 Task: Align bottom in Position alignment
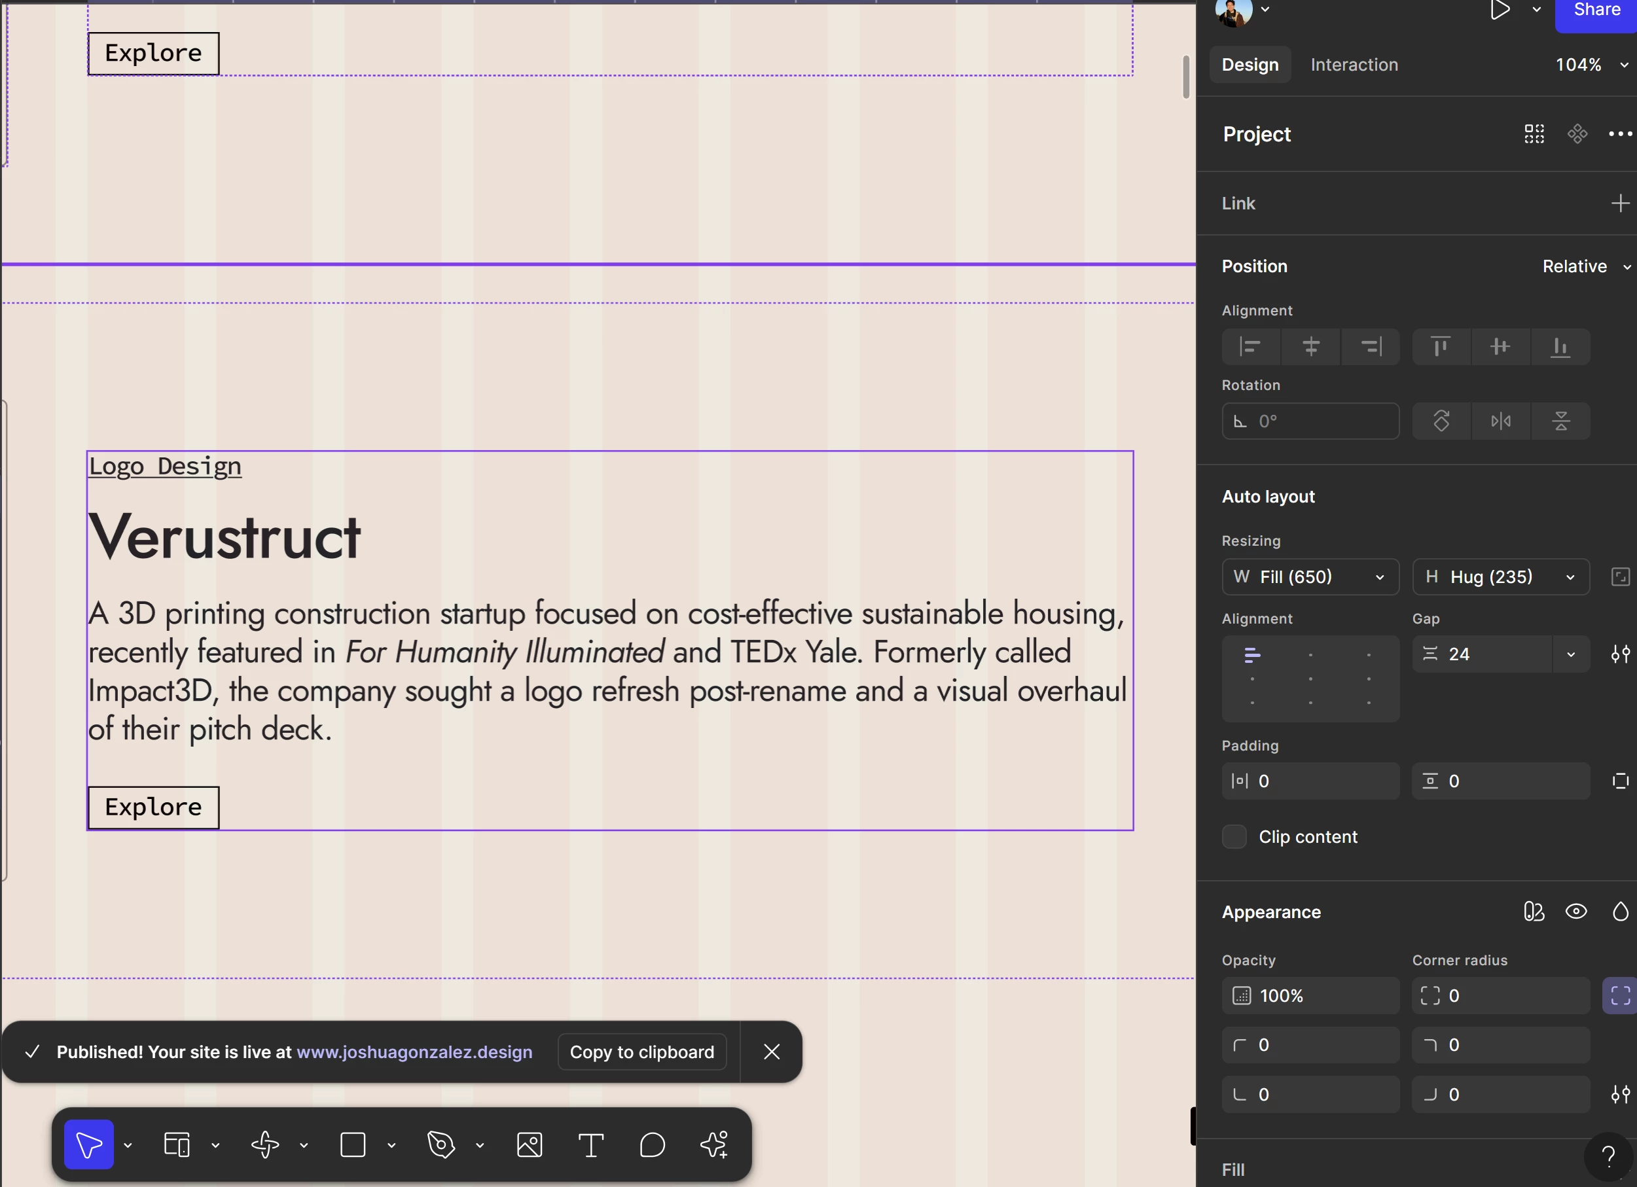1560,347
